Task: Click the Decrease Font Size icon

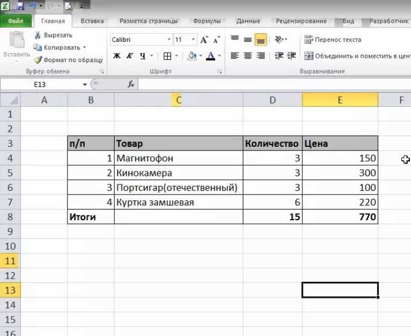Action: (216, 40)
